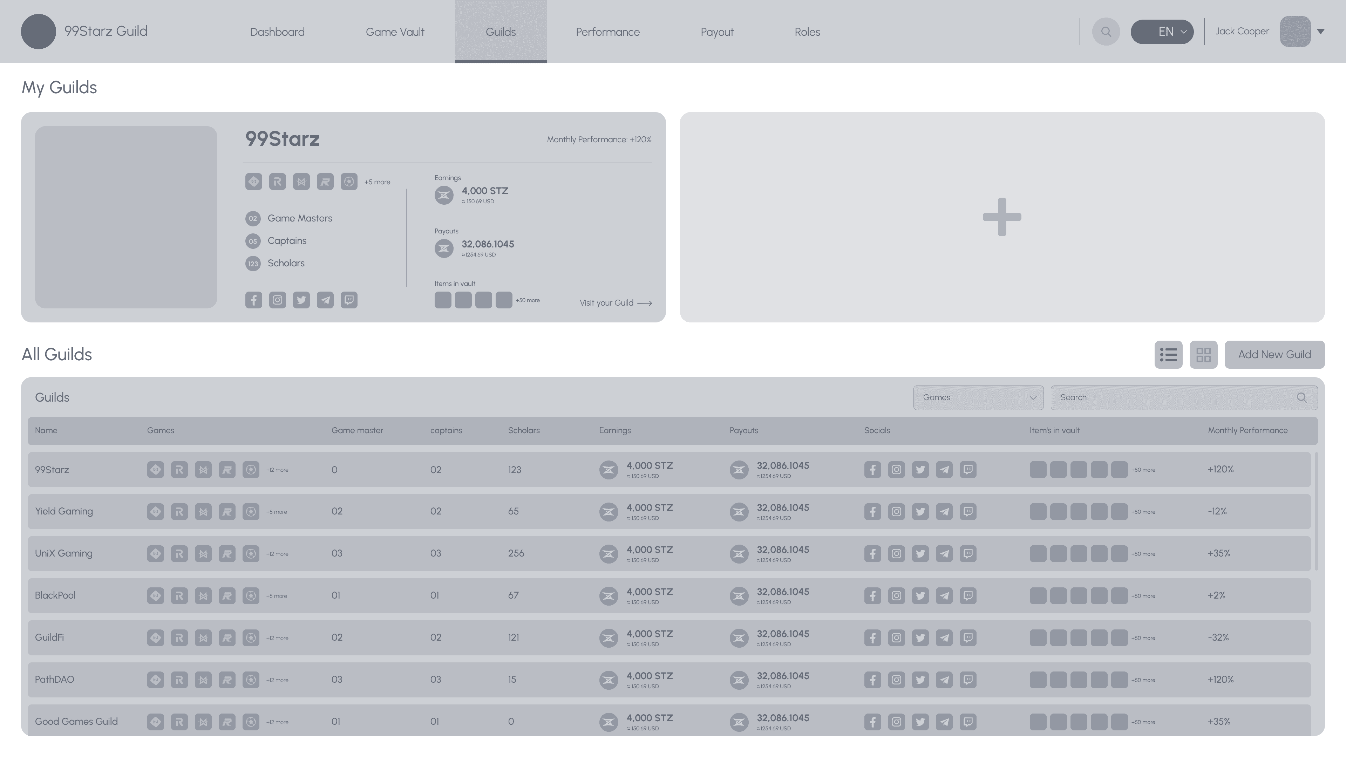The image size is (1346, 757).
Task: Click the GuildFi guild name
Action: click(x=49, y=638)
